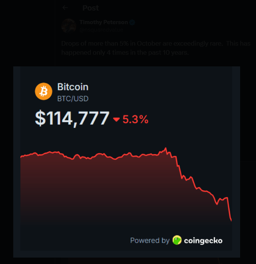Screen dimensions: 256x264
Task: Click the $114,777 price value
Action: pos(72,118)
